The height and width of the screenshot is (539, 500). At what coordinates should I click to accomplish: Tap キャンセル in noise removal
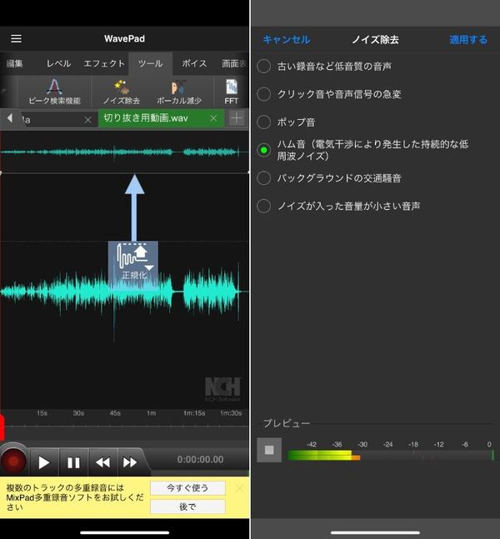(x=287, y=39)
